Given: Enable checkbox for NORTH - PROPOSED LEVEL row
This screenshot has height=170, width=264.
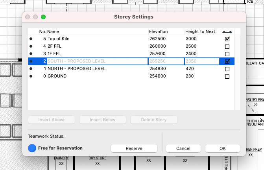Looking at the screenshot, I should click(x=227, y=69).
